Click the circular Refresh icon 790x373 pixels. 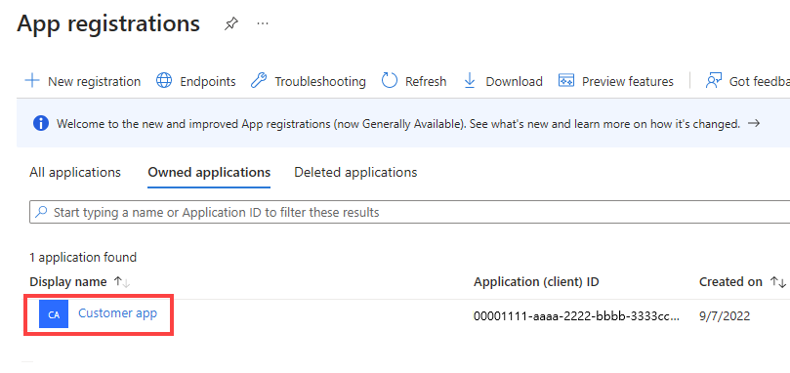(x=390, y=81)
